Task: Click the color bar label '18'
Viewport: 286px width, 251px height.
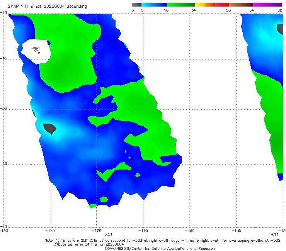Action: [x=166, y=10]
